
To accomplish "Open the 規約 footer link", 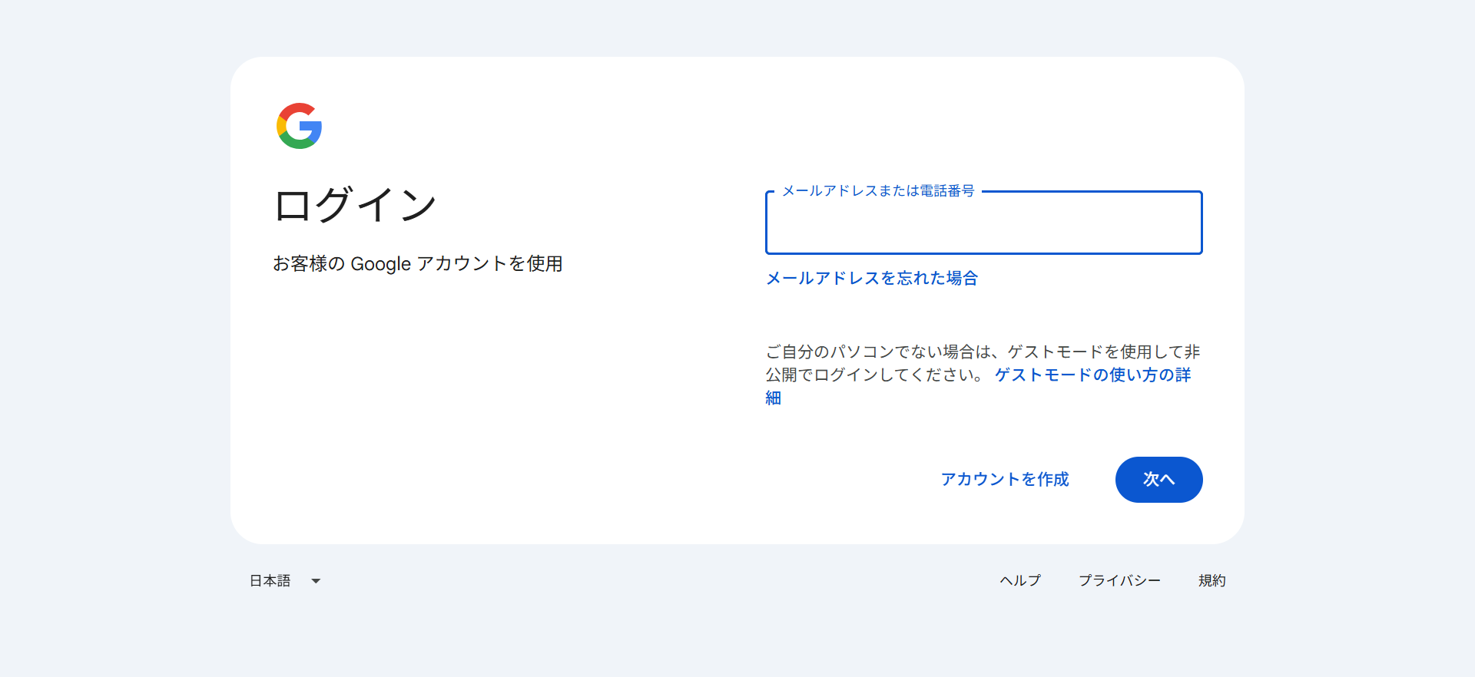I will (x=1212, y=581).
